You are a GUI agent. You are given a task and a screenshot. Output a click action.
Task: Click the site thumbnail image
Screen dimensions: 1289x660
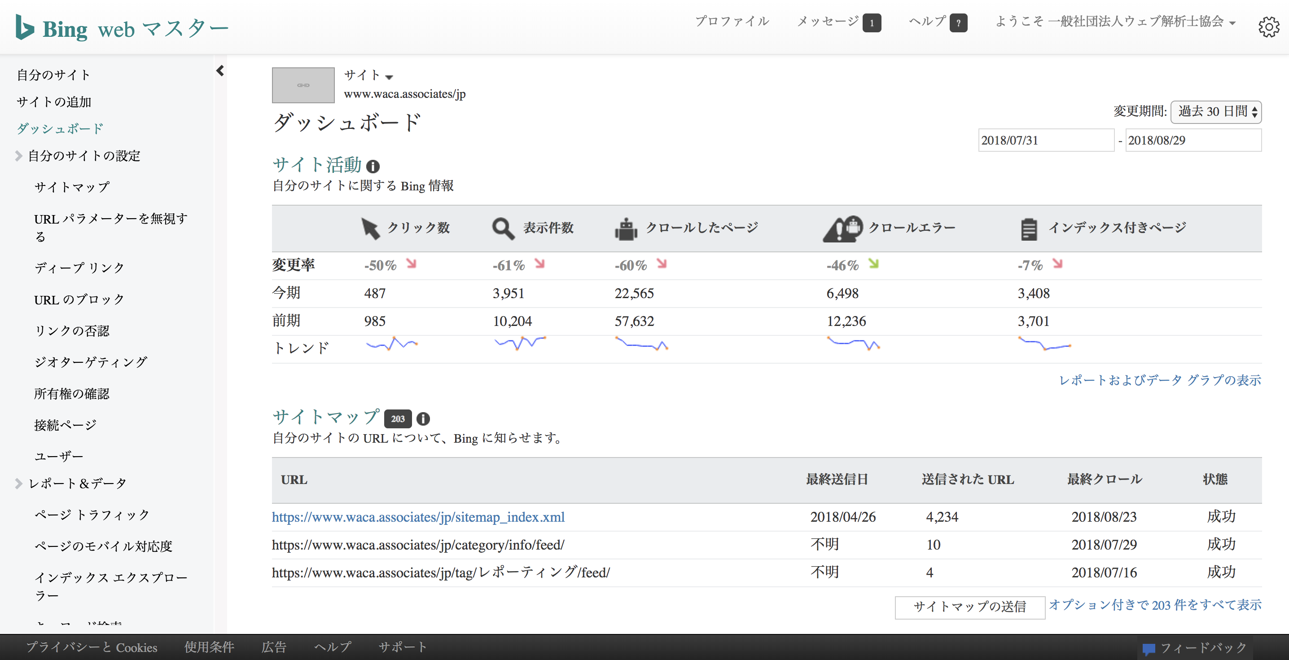303,85
